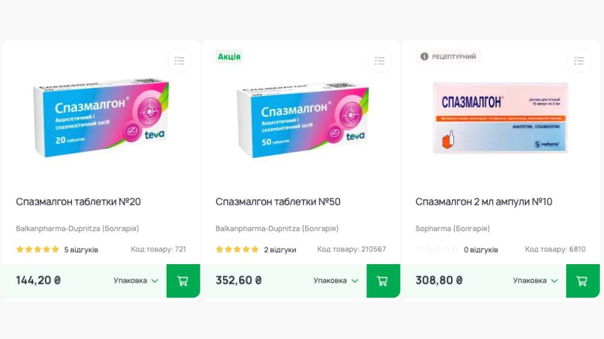This screenshot has width=604, height=339.
Task: View 2 відгуки reviews link
Action: 280,250
